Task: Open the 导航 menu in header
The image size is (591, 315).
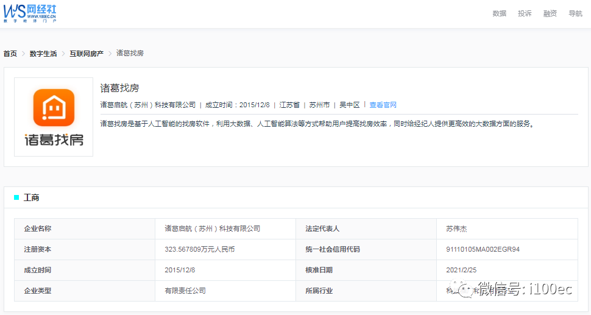Action: [575, 13]
